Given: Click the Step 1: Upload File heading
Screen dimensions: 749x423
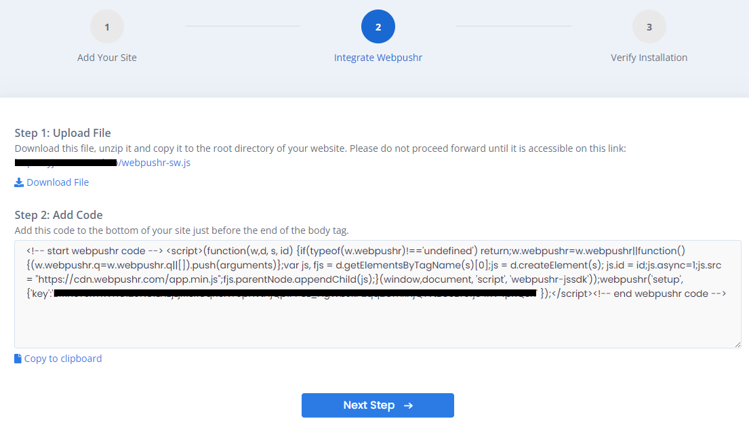Looking at the screenshot, I should coord(62,133).
